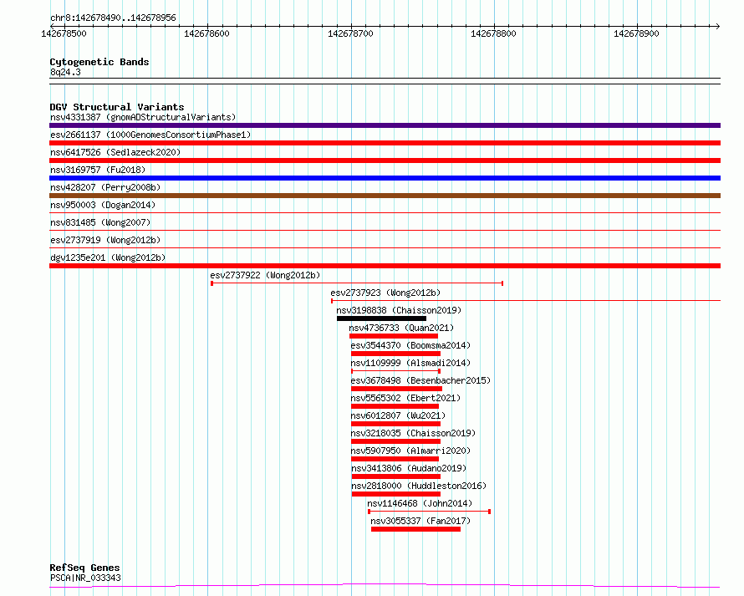Open the esv2737923 (Wong2012b) variant label
The image size is (744, 596).
pos(385,293)
